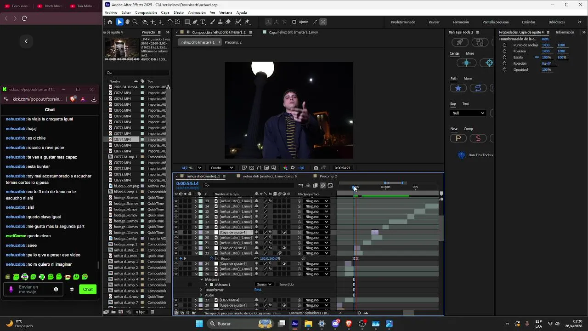Click the Home icon in toolbar

coord(110,22)
